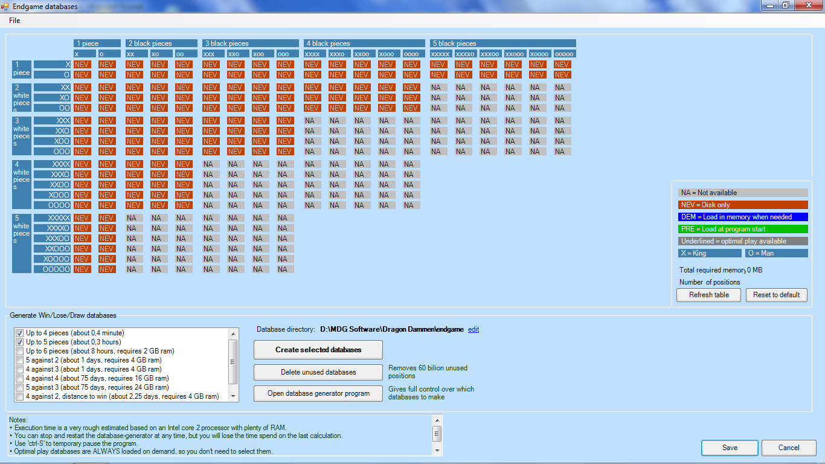This screenshot has width=825, height=464.
Task: Check '4 against 2, distance to win'
Action: point(20,396)
